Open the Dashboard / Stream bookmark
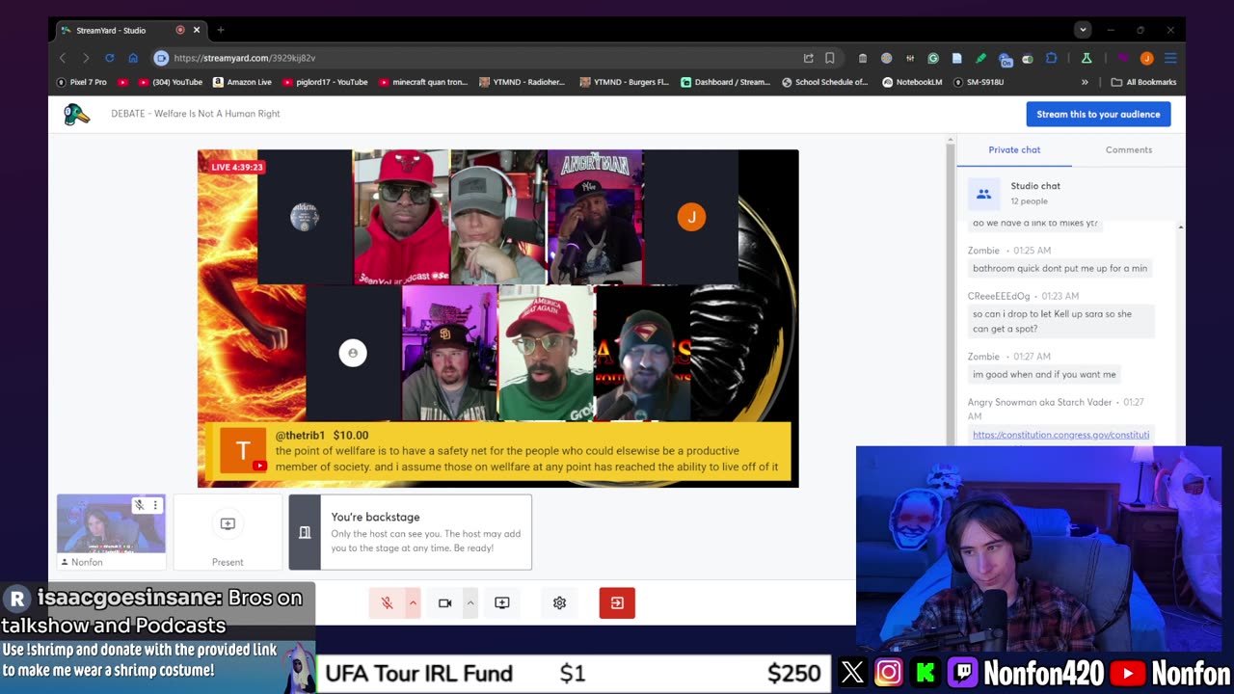The height and width of the screenshot is (694, 1234). click(x=725, y=82)
